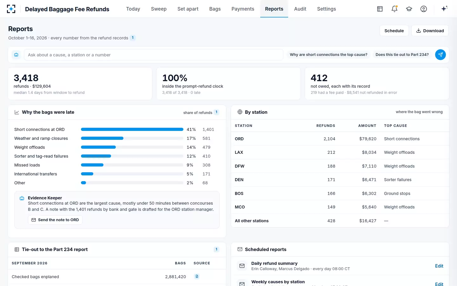
Task: Click citation badge beside share of refunds
Action: [216, 112]
